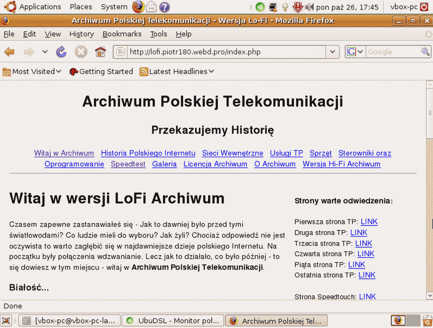Expand the URL bar history dropdown

click(x=333, y=52)
